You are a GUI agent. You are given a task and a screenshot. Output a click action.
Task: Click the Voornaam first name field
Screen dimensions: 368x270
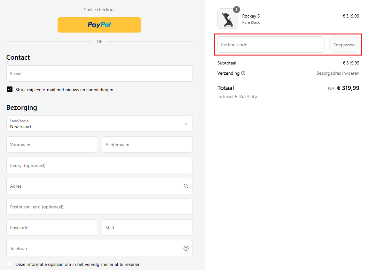[51, 144]
